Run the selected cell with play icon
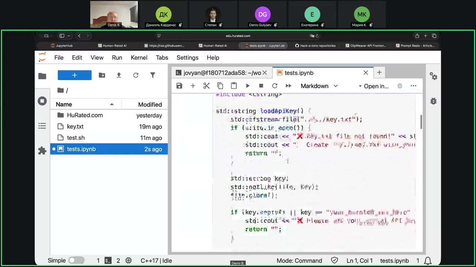 [248, 86]
